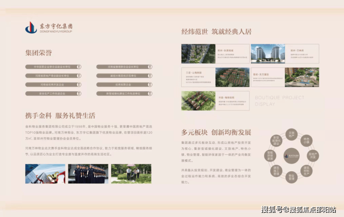Click the 建筑材料生产 circle node

click(306, 171)
